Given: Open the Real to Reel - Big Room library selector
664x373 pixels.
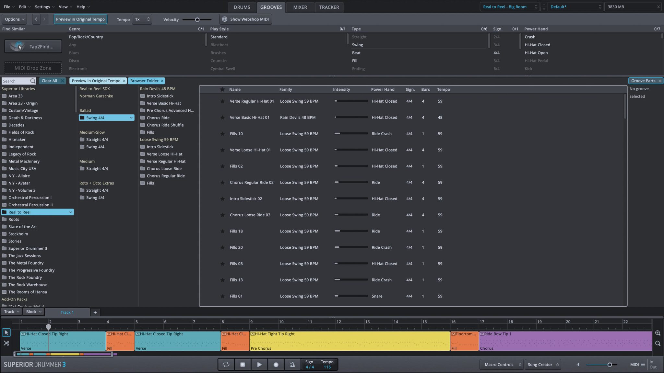Looking at the screenshot, I should [509, 7].
